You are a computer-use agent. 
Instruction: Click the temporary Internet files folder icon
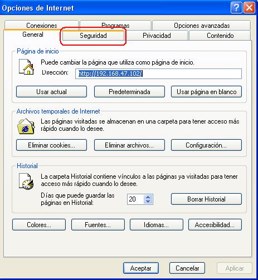(x=26, y=126)
